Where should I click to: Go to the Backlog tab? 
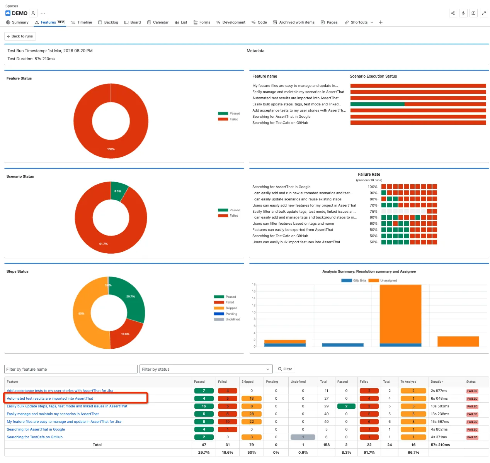pos(108,22)
